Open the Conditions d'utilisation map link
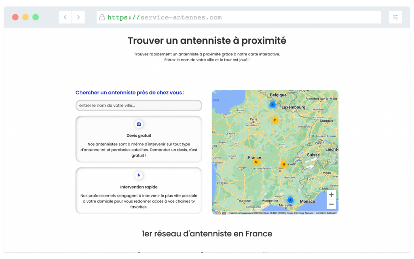 (x=326, y=213)
